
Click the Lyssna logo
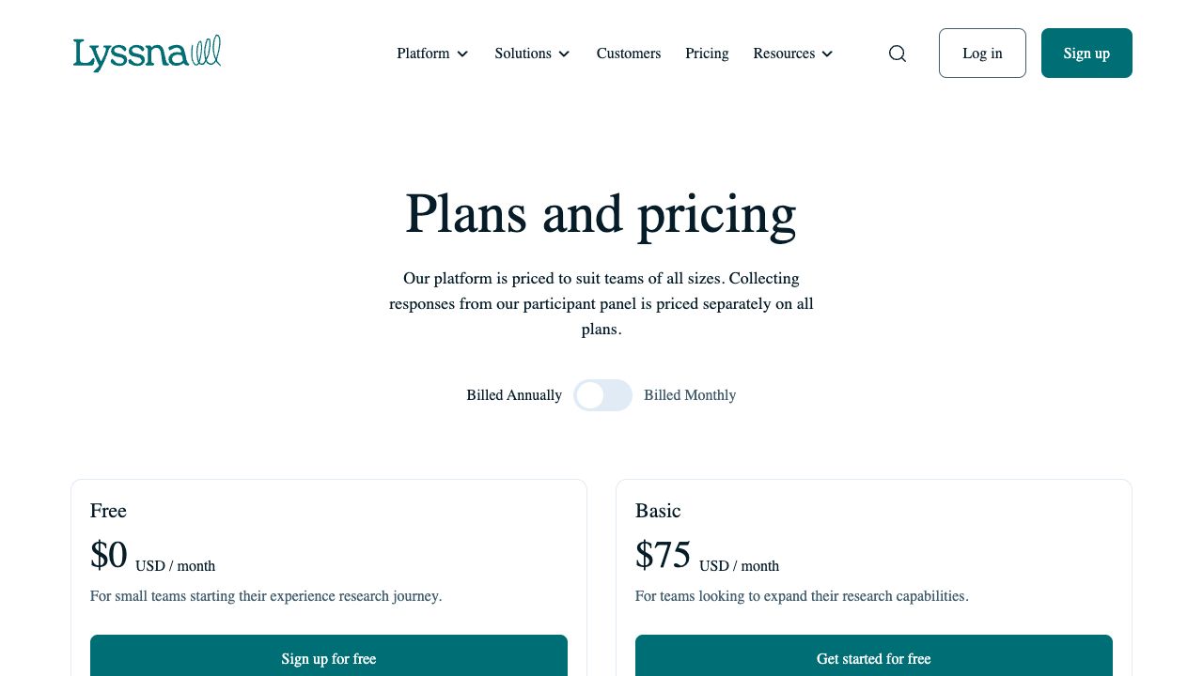pos(147,54)
